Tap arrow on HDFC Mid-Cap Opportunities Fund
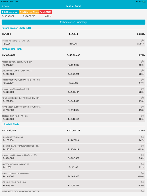Screen dimensions: 147x196 point(142,146)
